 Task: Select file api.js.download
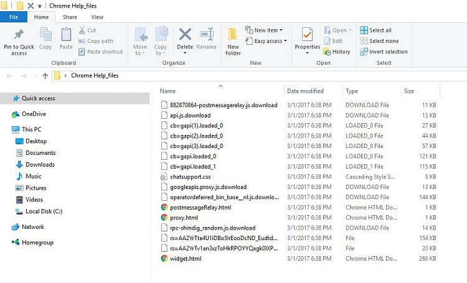(x=191, y=116)
